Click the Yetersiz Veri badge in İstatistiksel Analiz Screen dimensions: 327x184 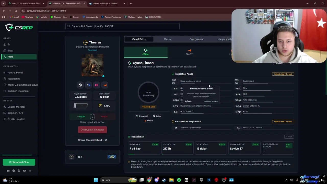point(283,74)
